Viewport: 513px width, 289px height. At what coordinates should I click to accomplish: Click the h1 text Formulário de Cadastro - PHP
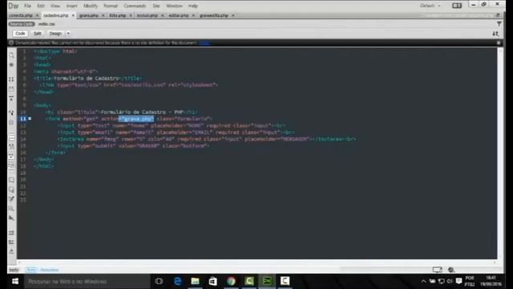[x=142, y=112]
